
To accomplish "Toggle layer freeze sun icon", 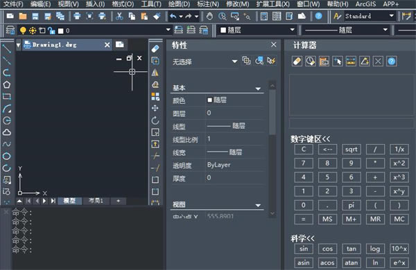I will pyautogui.click(x=33, y=30).
